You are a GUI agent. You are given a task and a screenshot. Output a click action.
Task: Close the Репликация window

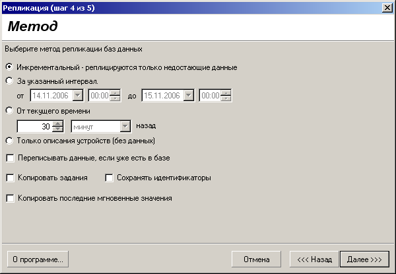point(387,8)
